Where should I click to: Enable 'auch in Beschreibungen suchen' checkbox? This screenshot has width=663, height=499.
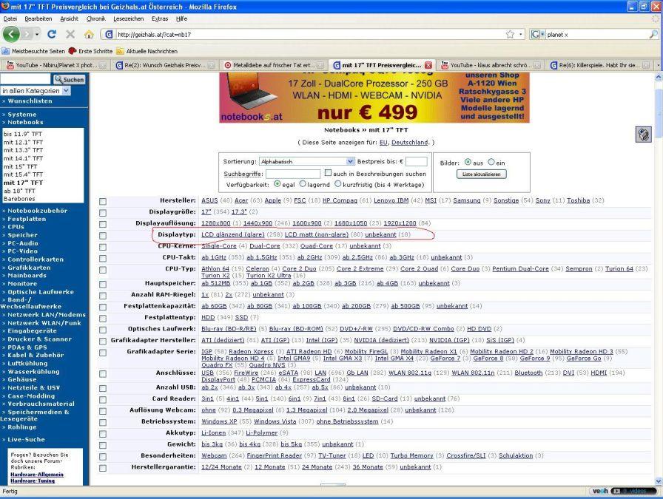(x=328, y=173)
